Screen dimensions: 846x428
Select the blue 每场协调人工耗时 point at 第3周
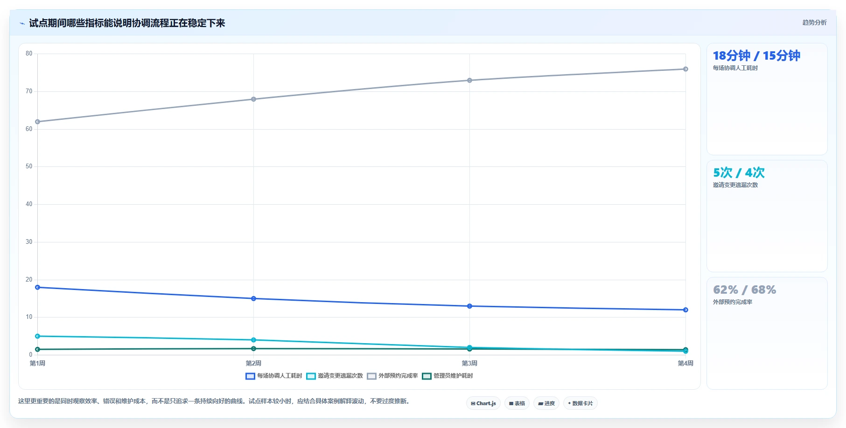(x=469, y=306)
